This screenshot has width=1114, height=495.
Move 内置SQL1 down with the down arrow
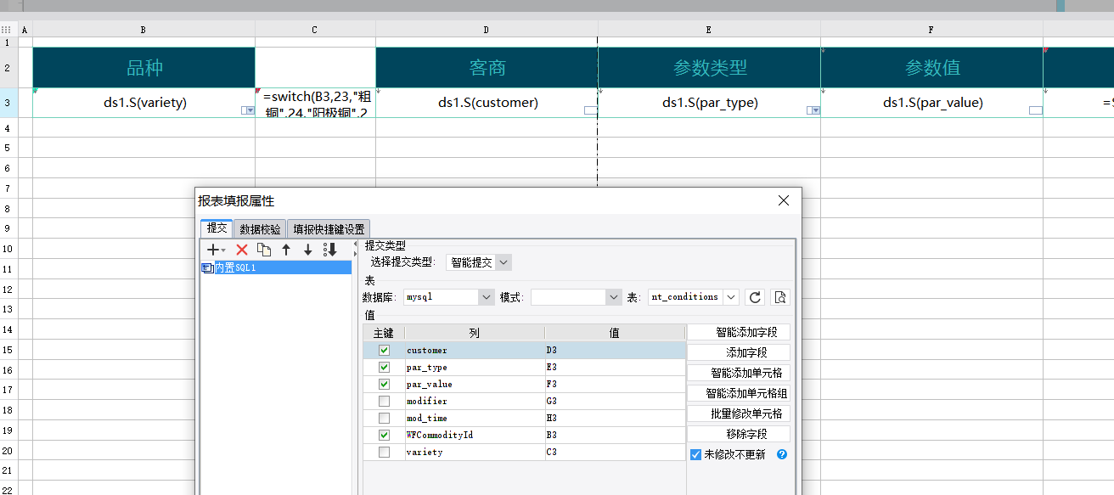click(308, 250)
